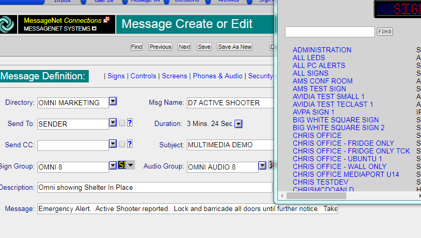This screenshot has height=238, width=421.
Task: Select ALL LEDS from the sign list
Action: point(309,58)
